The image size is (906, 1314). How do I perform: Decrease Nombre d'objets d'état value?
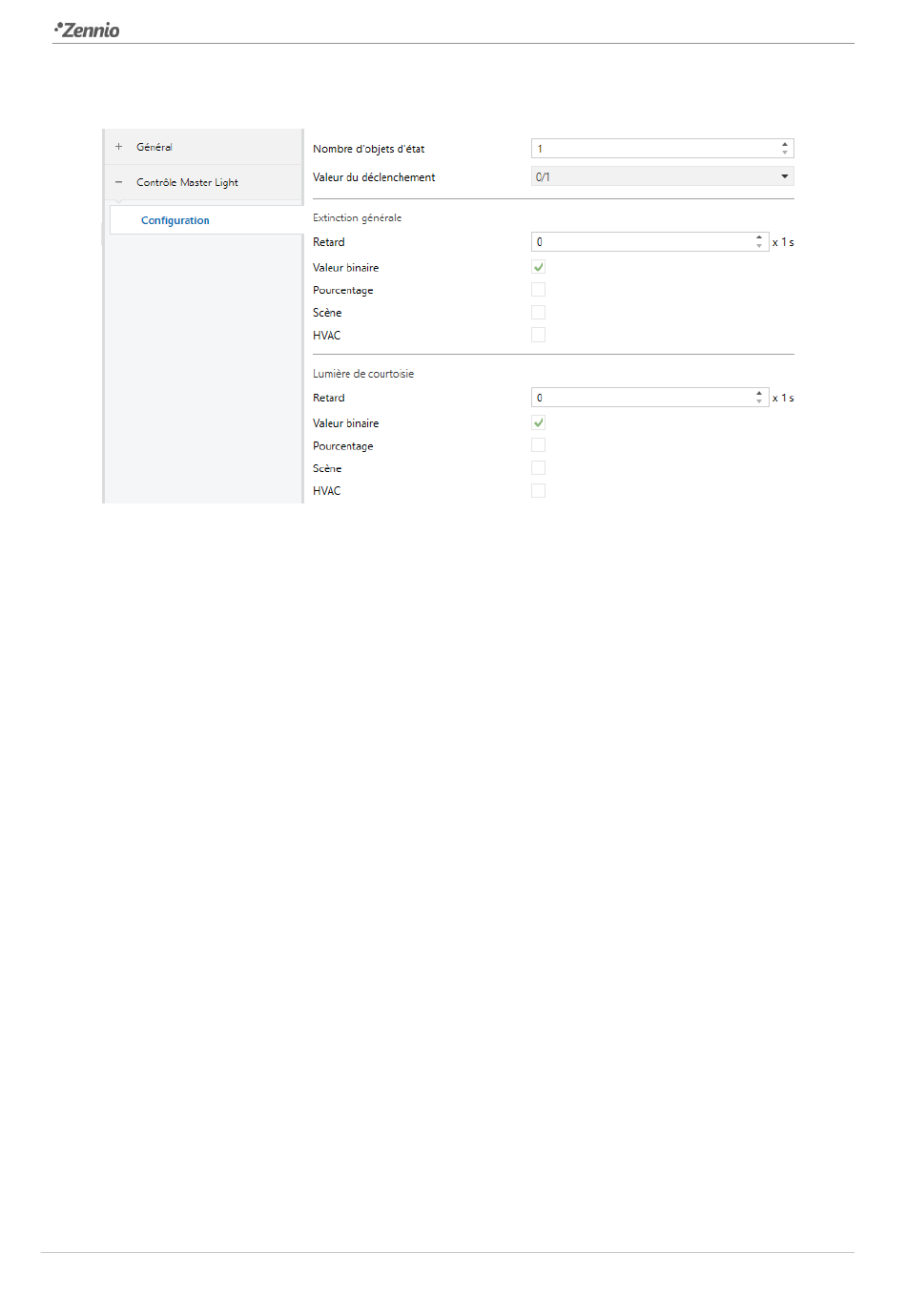(785, 153)
